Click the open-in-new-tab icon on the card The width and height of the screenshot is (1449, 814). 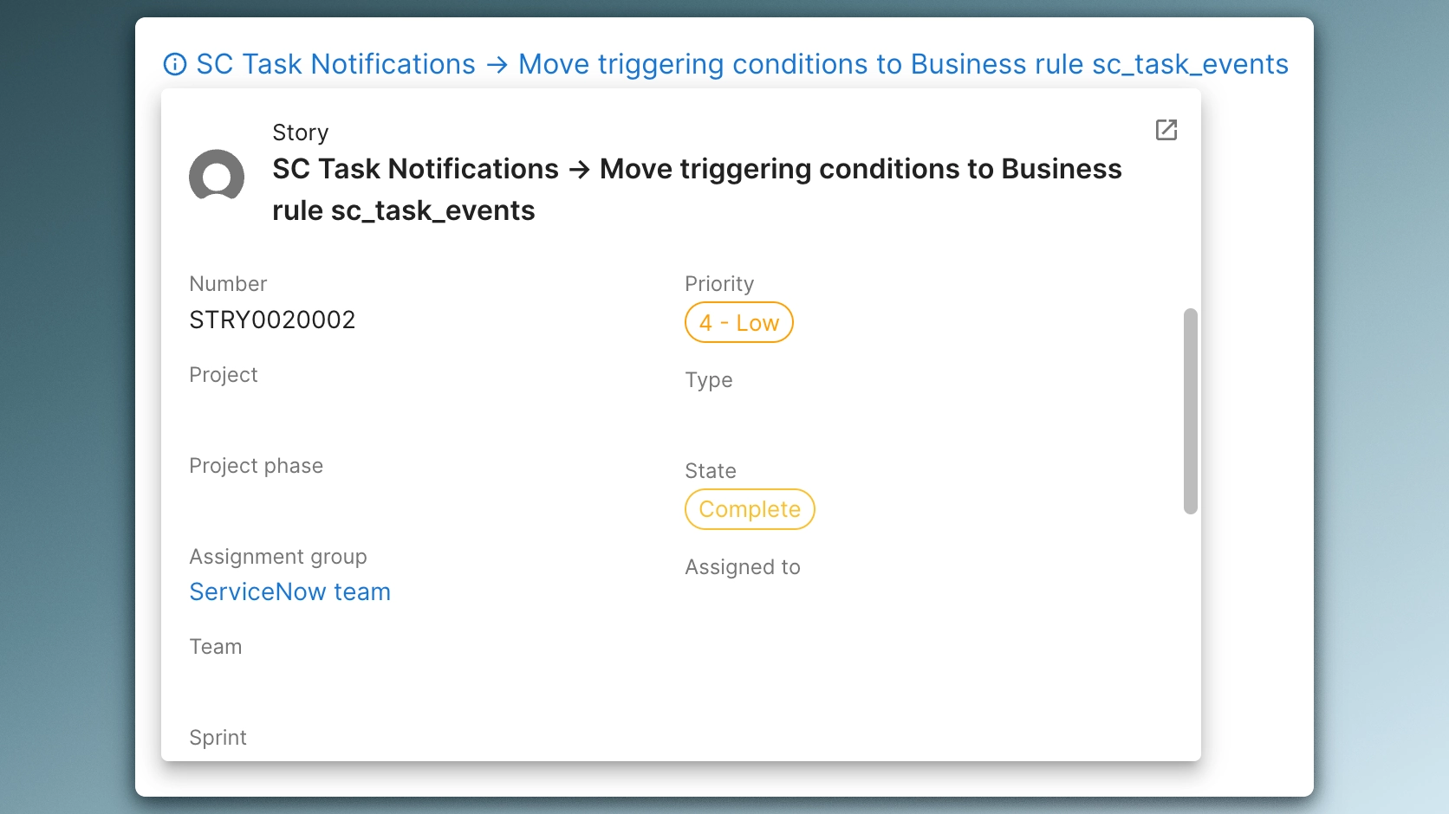click(1166, 130)
